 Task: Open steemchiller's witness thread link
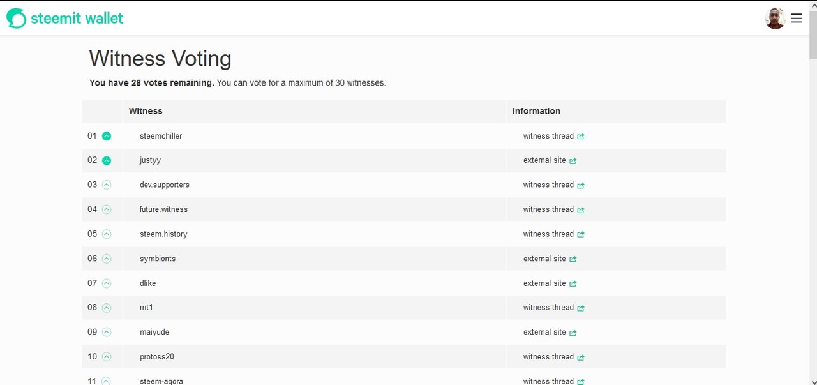[554, 136]
